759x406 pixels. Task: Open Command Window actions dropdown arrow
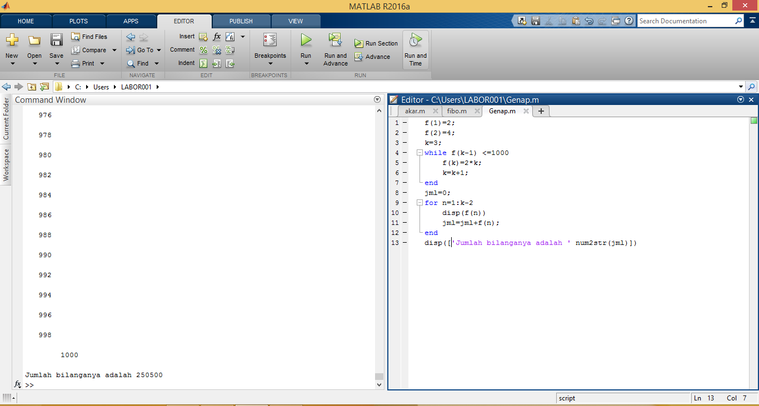click(378, 100)
